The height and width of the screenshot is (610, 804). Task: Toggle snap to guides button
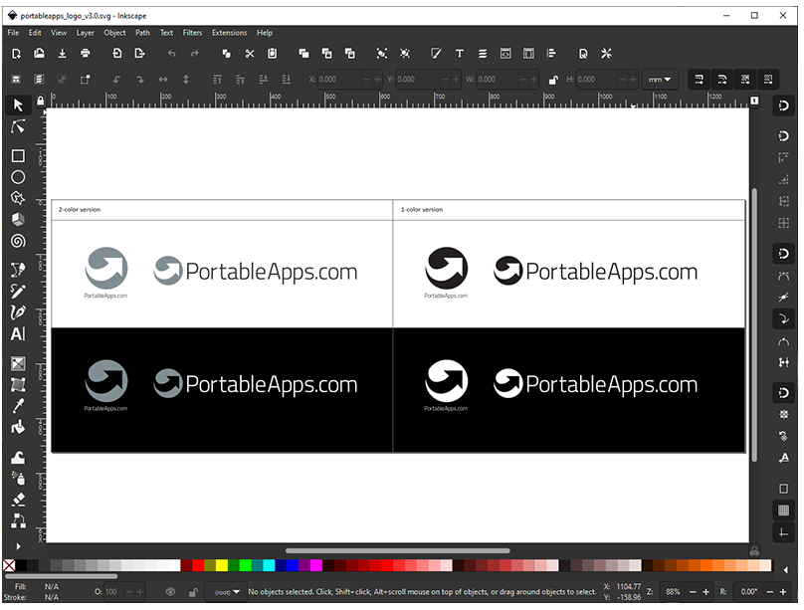pyautogui.click(x=783, y=532)
